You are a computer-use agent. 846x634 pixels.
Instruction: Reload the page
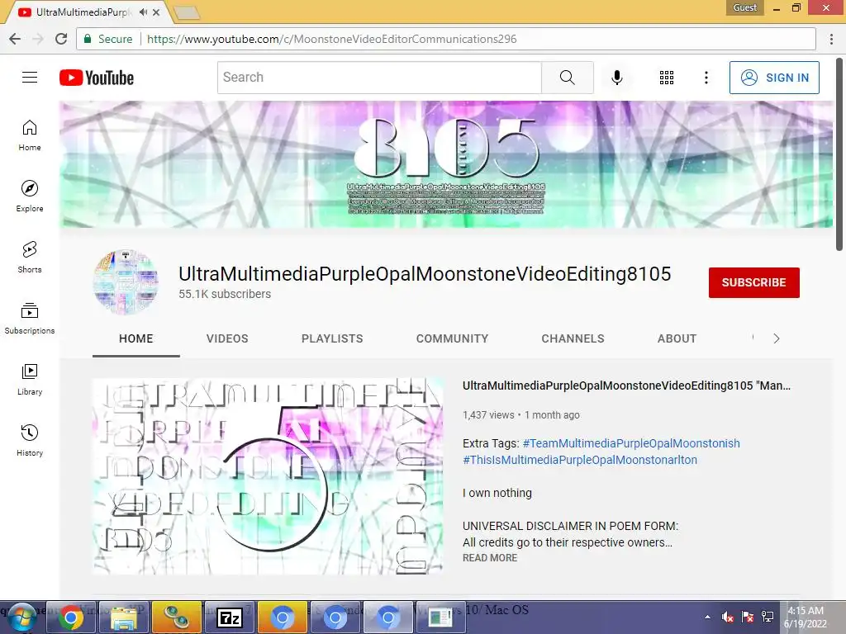click(61, 39)
